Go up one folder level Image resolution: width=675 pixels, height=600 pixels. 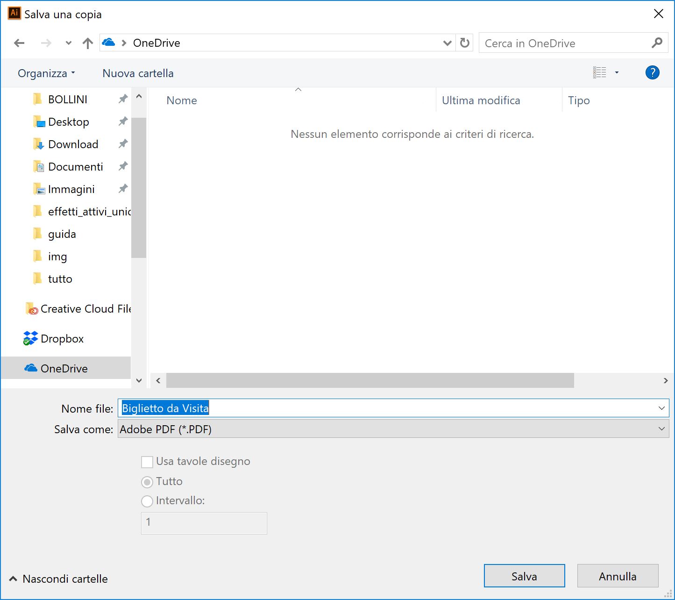(87, 43)
